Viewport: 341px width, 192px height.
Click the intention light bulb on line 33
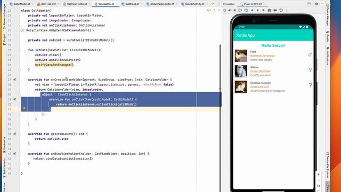[x=25, y=108]
